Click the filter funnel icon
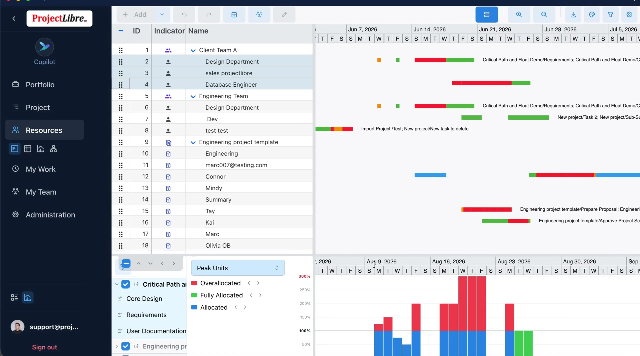This screenshot has height=356, width=640. coord(610,15)
